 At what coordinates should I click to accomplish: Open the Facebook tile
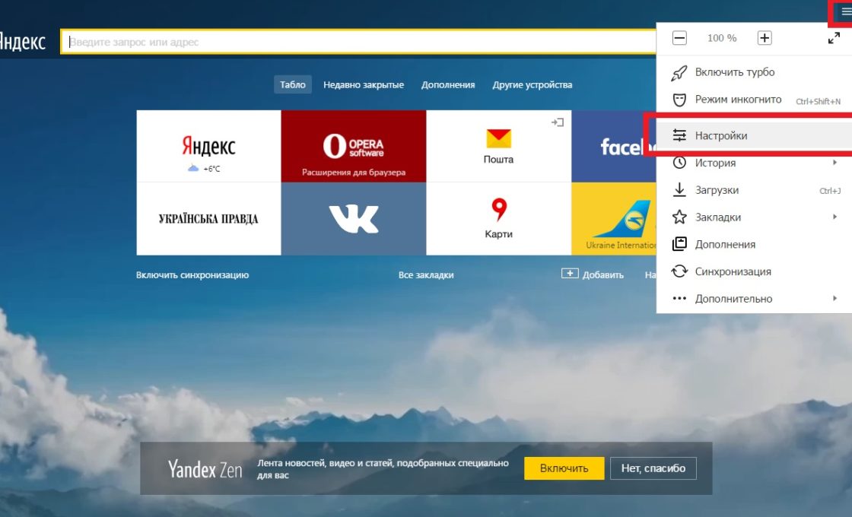[x=614, y=146]
